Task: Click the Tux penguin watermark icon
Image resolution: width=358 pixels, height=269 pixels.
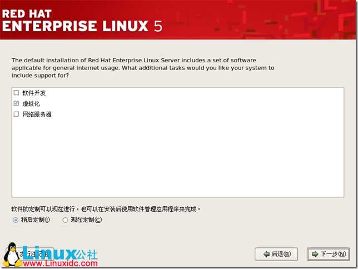Action: coord(12,255)
